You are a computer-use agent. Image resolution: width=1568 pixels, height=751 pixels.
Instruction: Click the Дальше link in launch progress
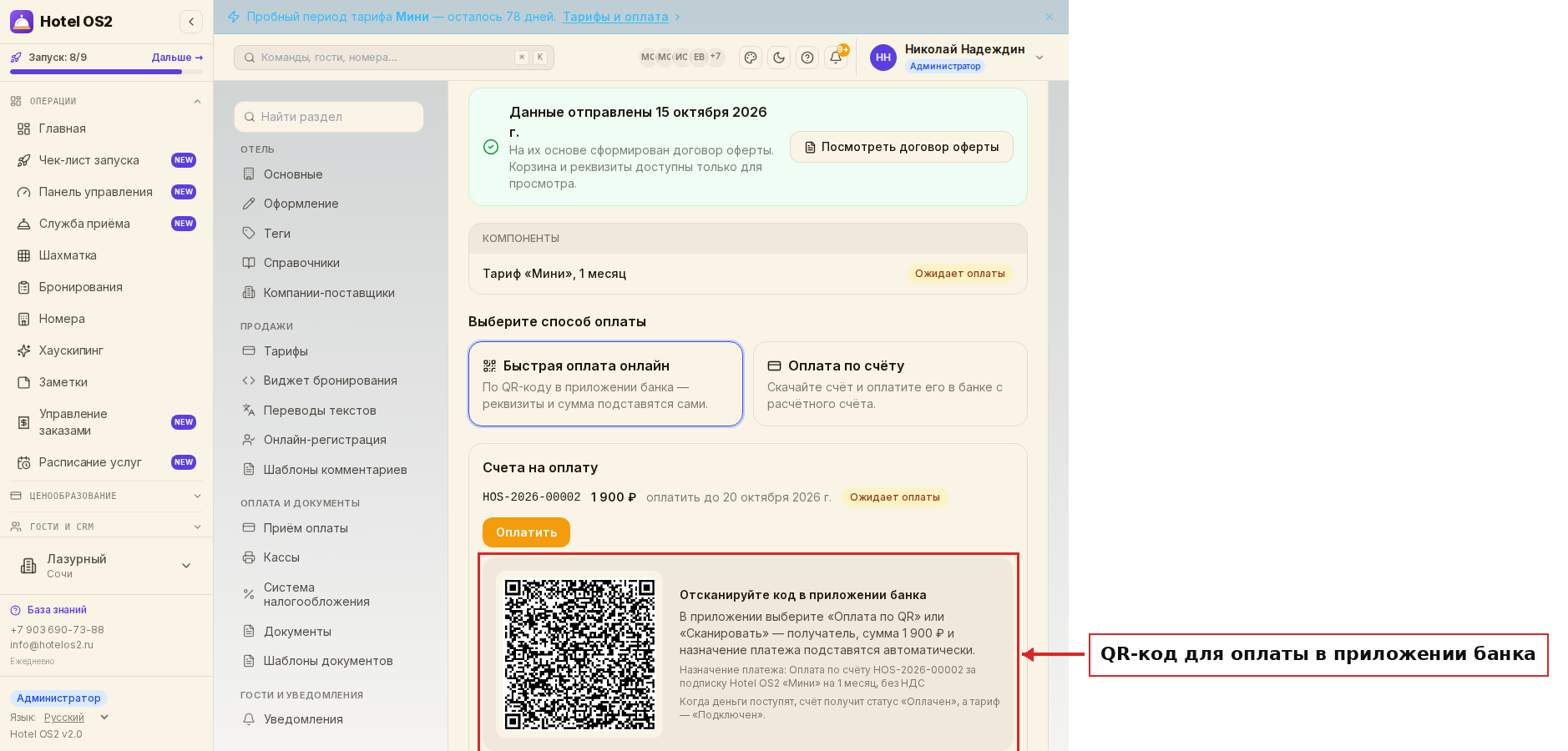(177, 58)
